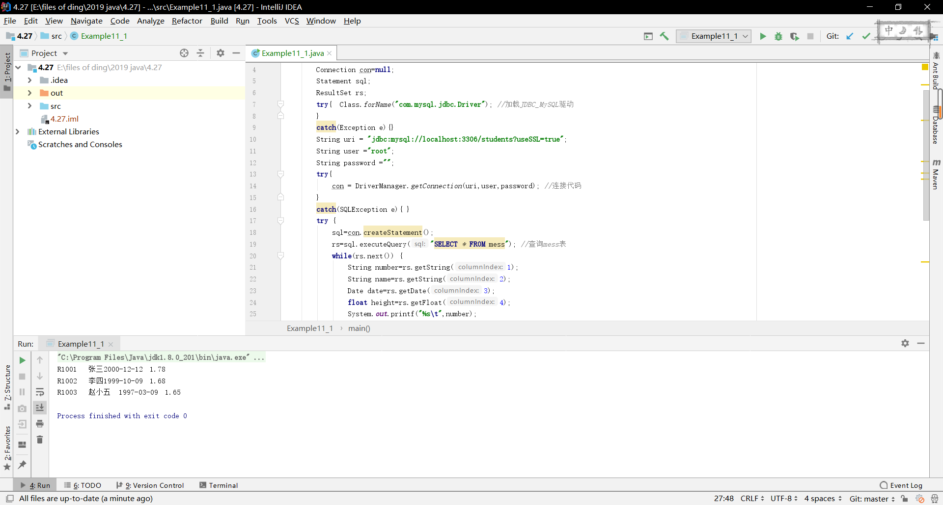Start debugging with the bug icon
The height and width of the screenshot is (505, 943).
(x=778, y=36)
